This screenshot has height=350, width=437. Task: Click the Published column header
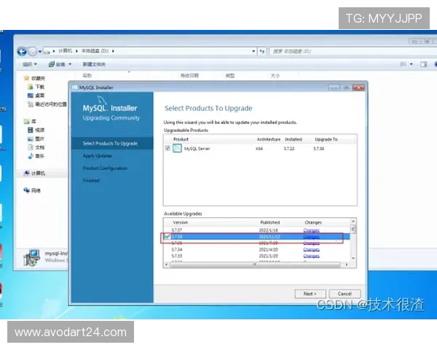[x=270, y=222]
